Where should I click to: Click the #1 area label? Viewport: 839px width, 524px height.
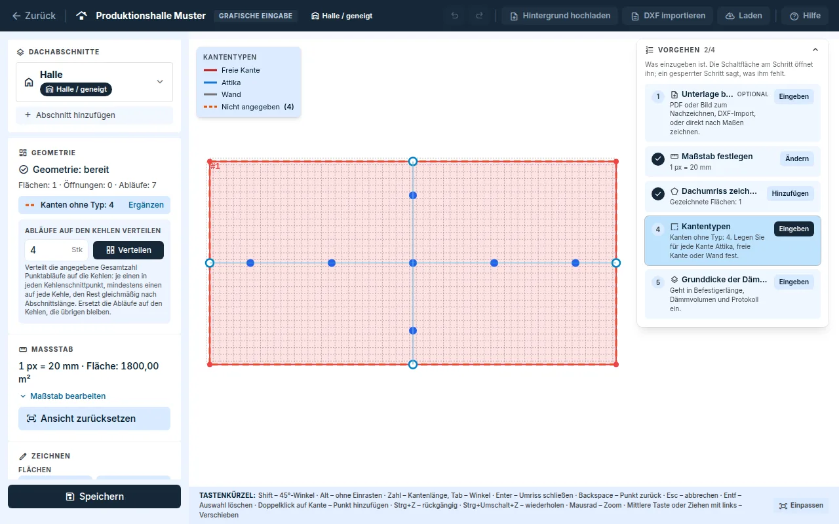(215, 166)
